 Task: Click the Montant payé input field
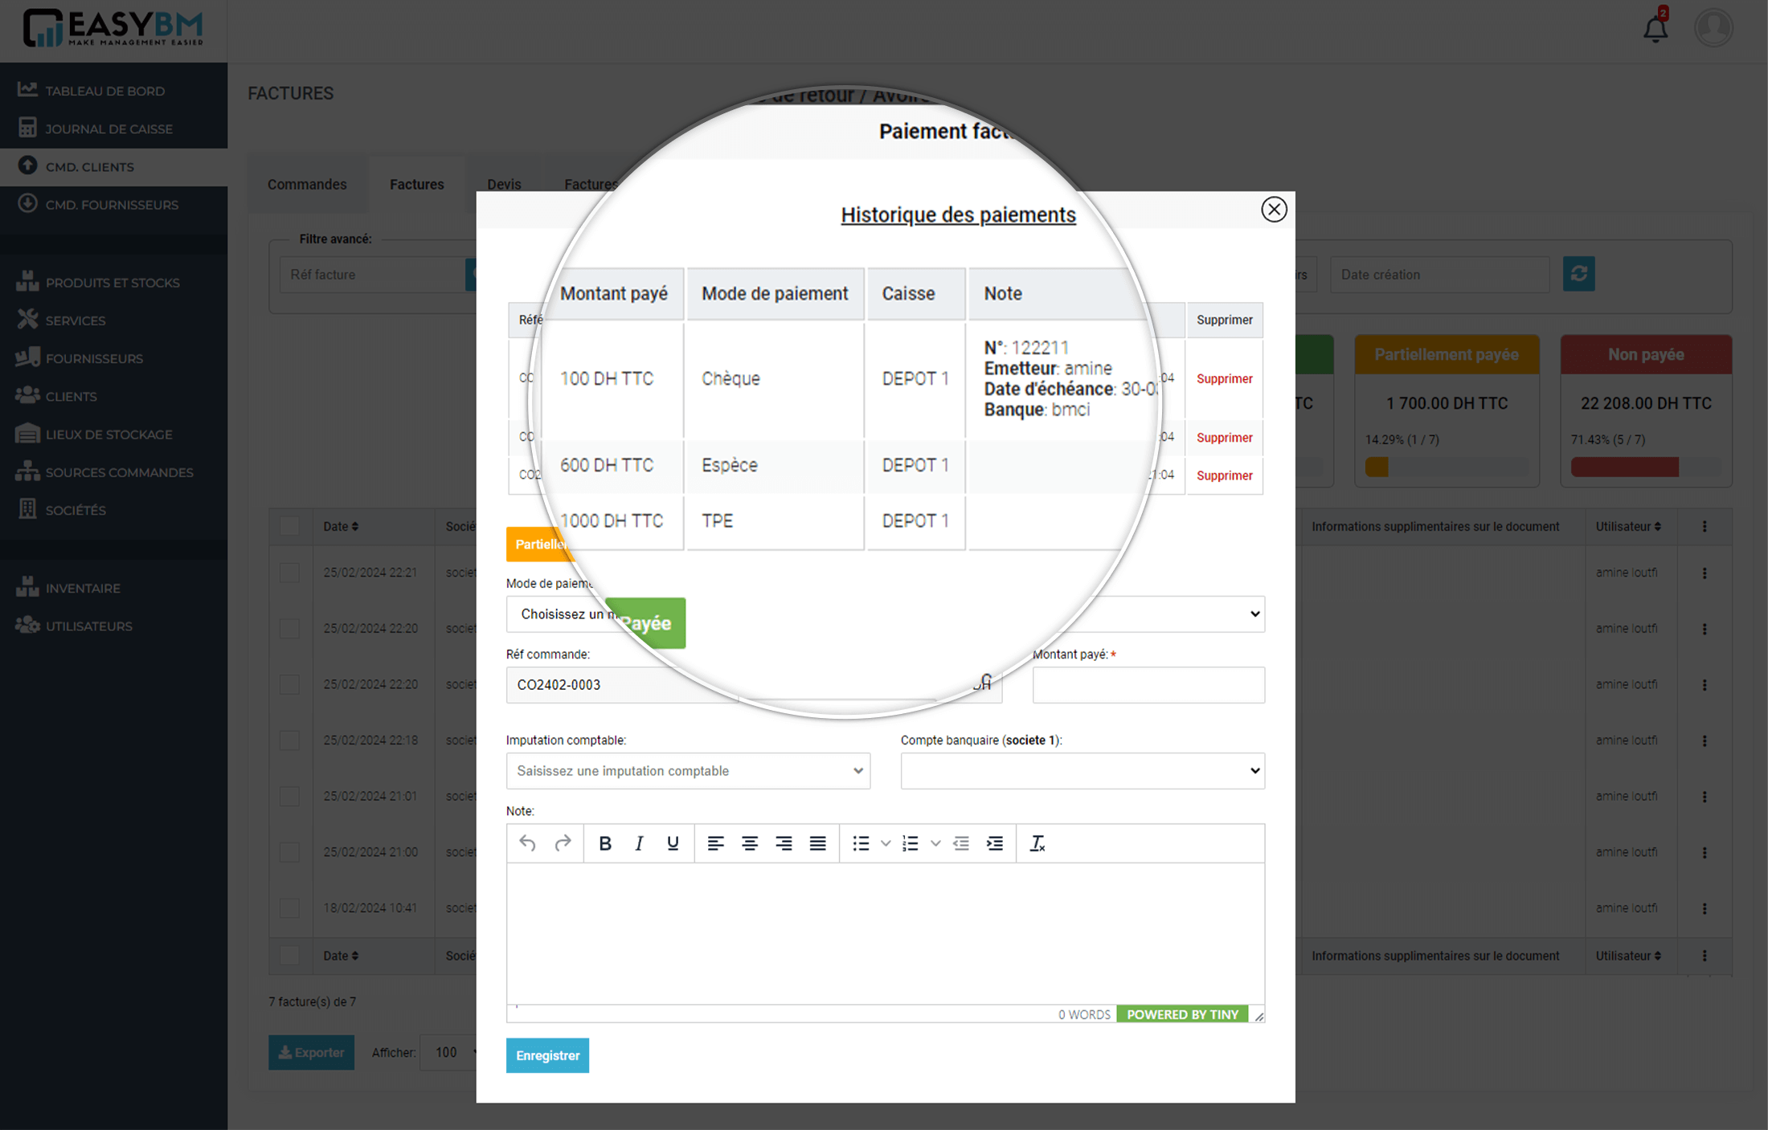[x=1148, y=685]
